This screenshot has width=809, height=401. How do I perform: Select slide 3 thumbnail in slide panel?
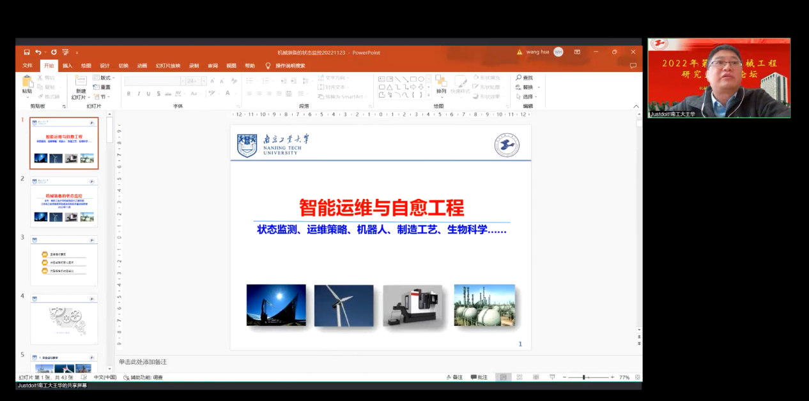pos(64,261)
